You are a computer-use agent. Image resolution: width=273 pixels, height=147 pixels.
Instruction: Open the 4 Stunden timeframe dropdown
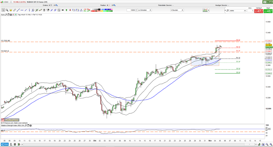(x=177, y=10)
